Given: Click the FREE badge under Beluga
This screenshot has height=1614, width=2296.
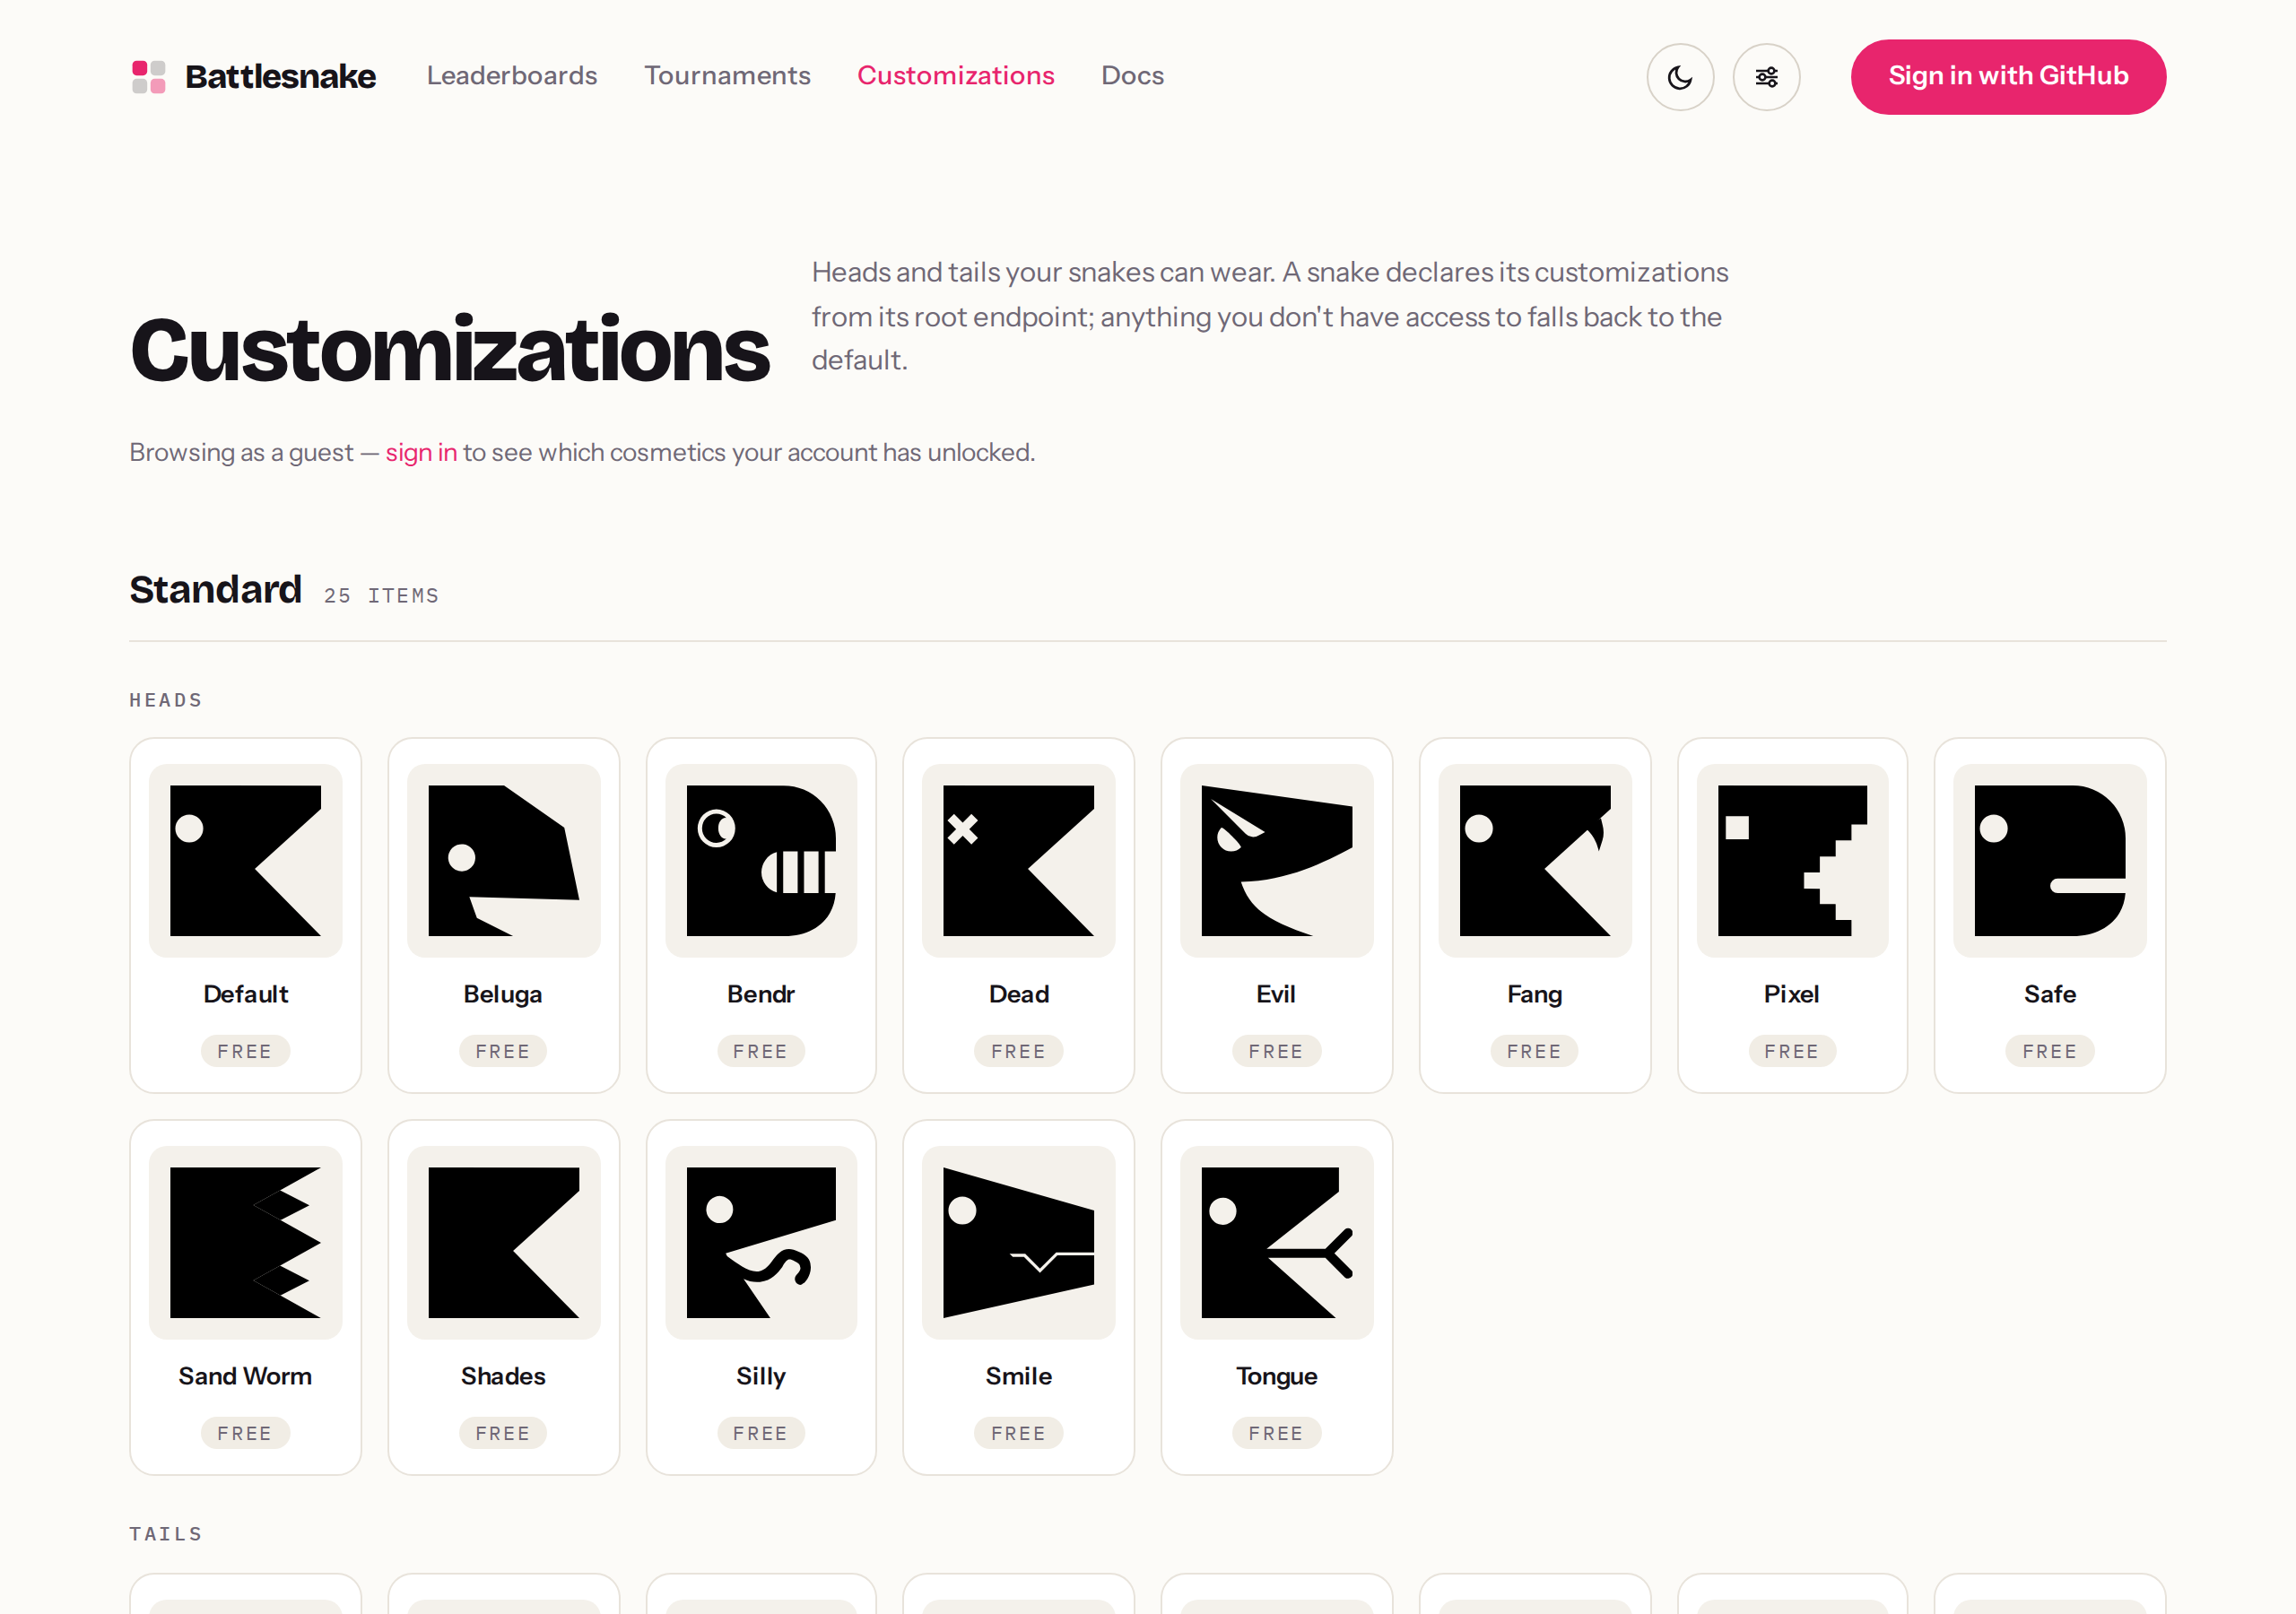Looking at the screenshot, I should click(503, 1051).
